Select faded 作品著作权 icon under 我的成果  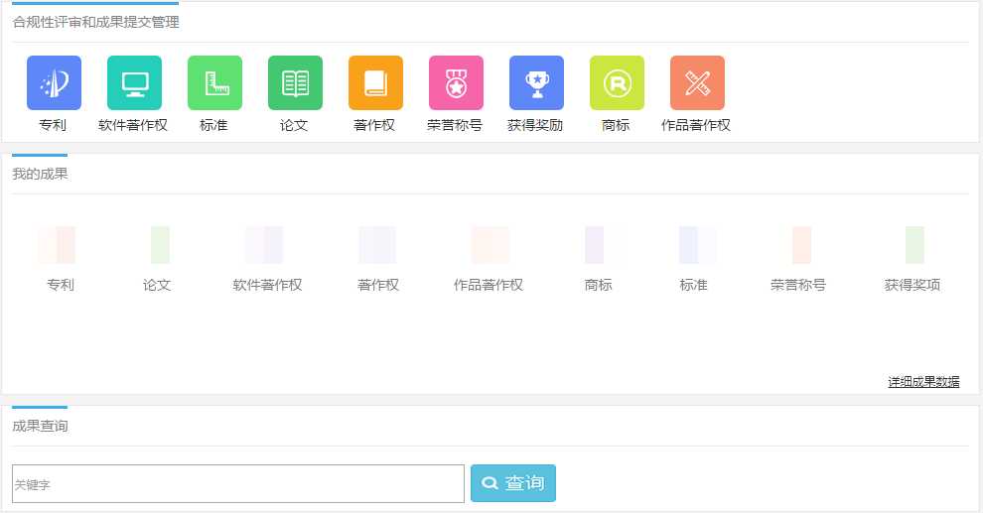491,245
